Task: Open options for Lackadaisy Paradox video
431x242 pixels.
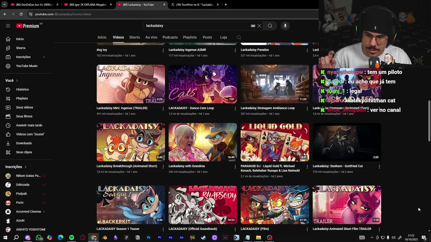Action: (307, 50)
